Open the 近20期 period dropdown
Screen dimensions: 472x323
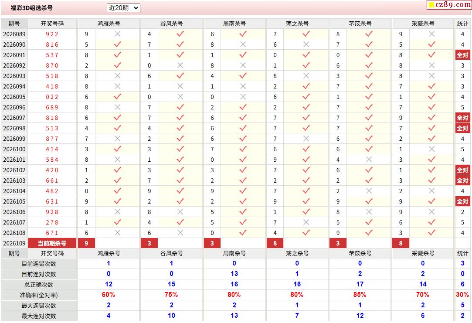123,8
